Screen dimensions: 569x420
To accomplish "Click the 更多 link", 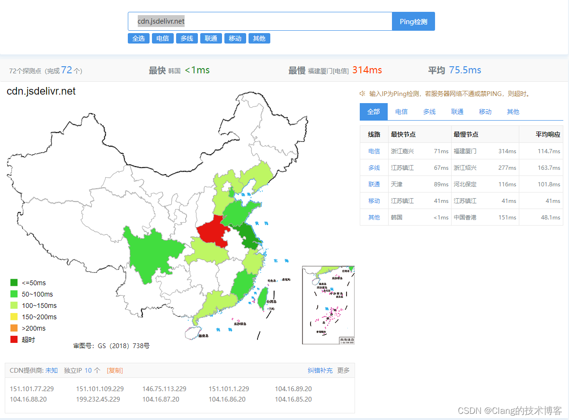I will (343, 370).
